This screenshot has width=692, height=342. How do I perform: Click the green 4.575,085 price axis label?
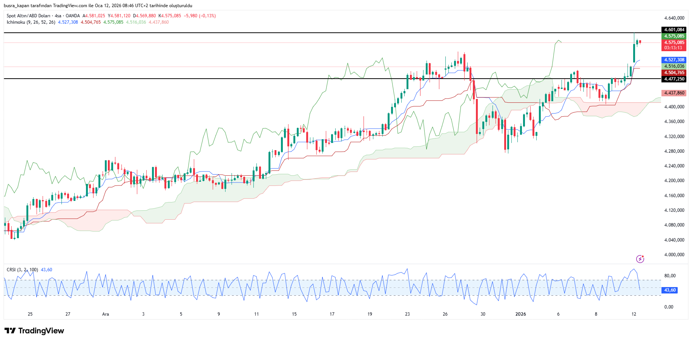[674, 36]
